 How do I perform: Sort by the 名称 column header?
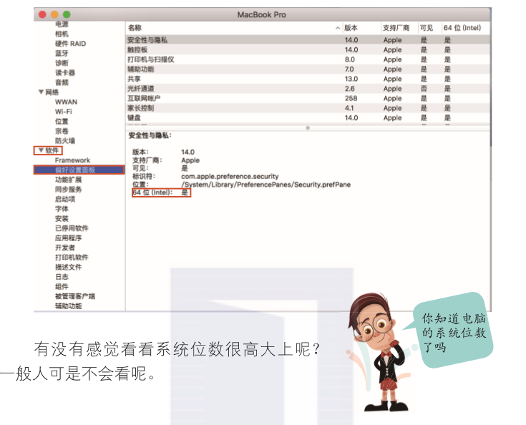[x=135, y=28]
